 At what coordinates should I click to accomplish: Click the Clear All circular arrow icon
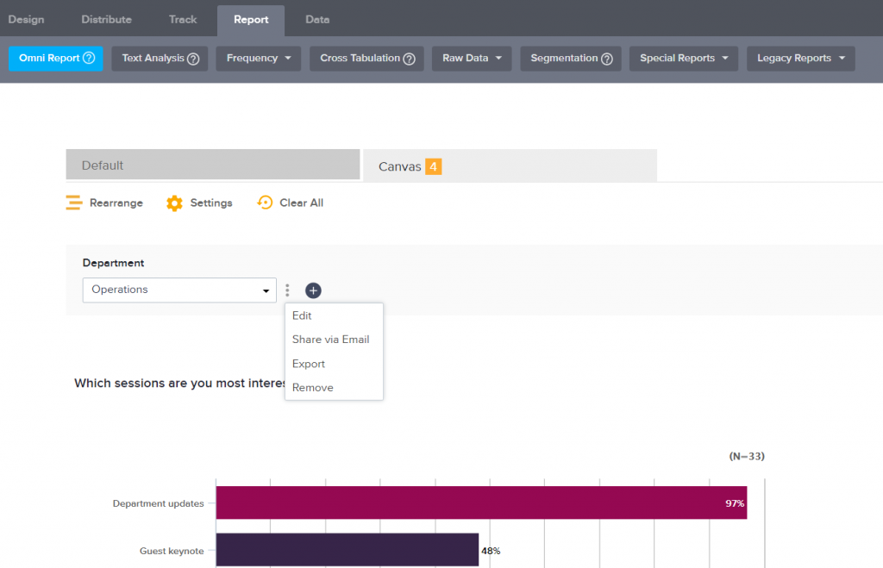point(264,203)
